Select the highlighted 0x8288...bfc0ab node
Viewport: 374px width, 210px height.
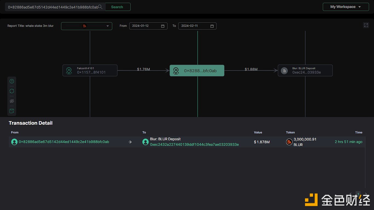click(x=197, y=71)
